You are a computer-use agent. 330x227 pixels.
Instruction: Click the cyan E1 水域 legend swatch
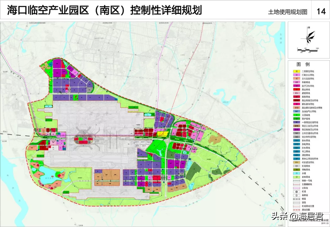pyautogui.click(x=296, y=173)
